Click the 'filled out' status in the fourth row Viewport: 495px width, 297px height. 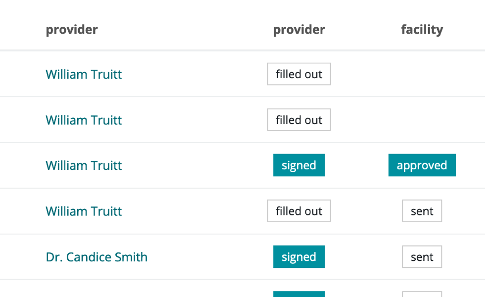click(x=299, y=211)
